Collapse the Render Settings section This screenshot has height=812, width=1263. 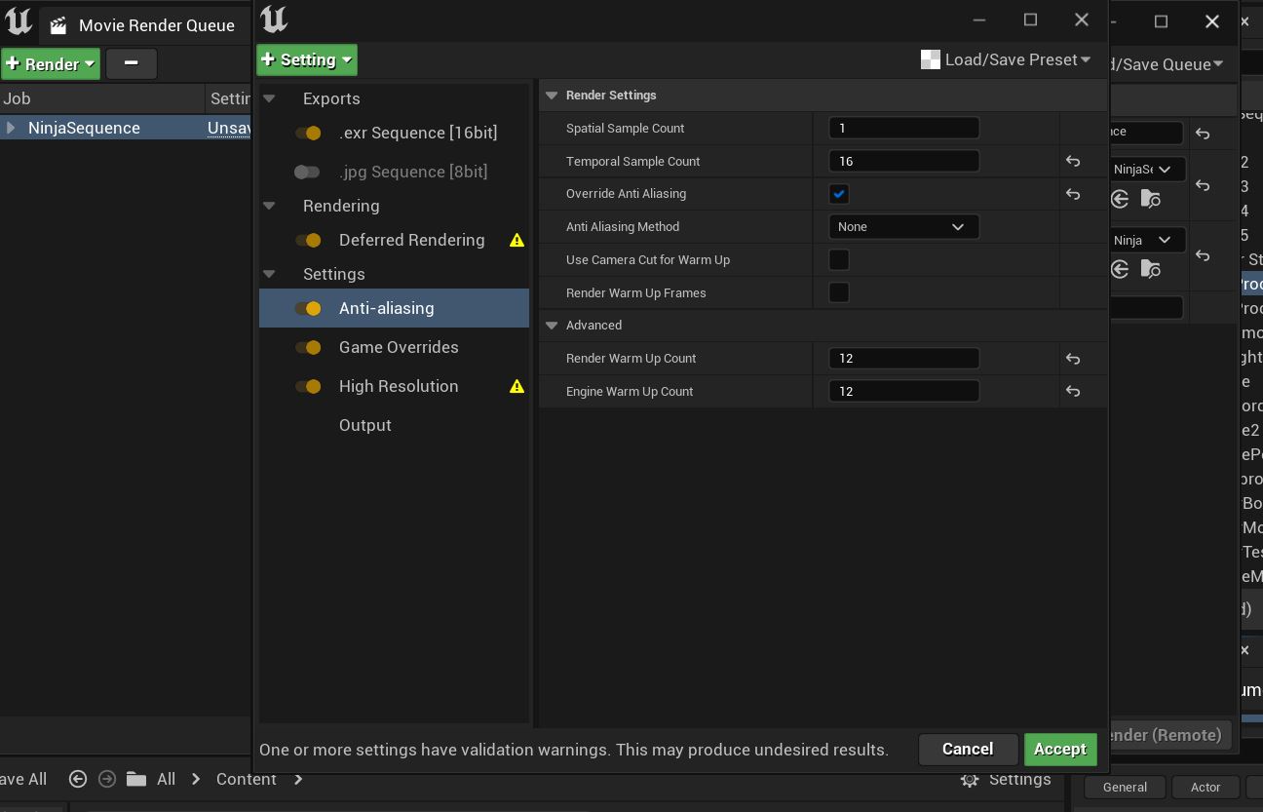coord(552,96)
